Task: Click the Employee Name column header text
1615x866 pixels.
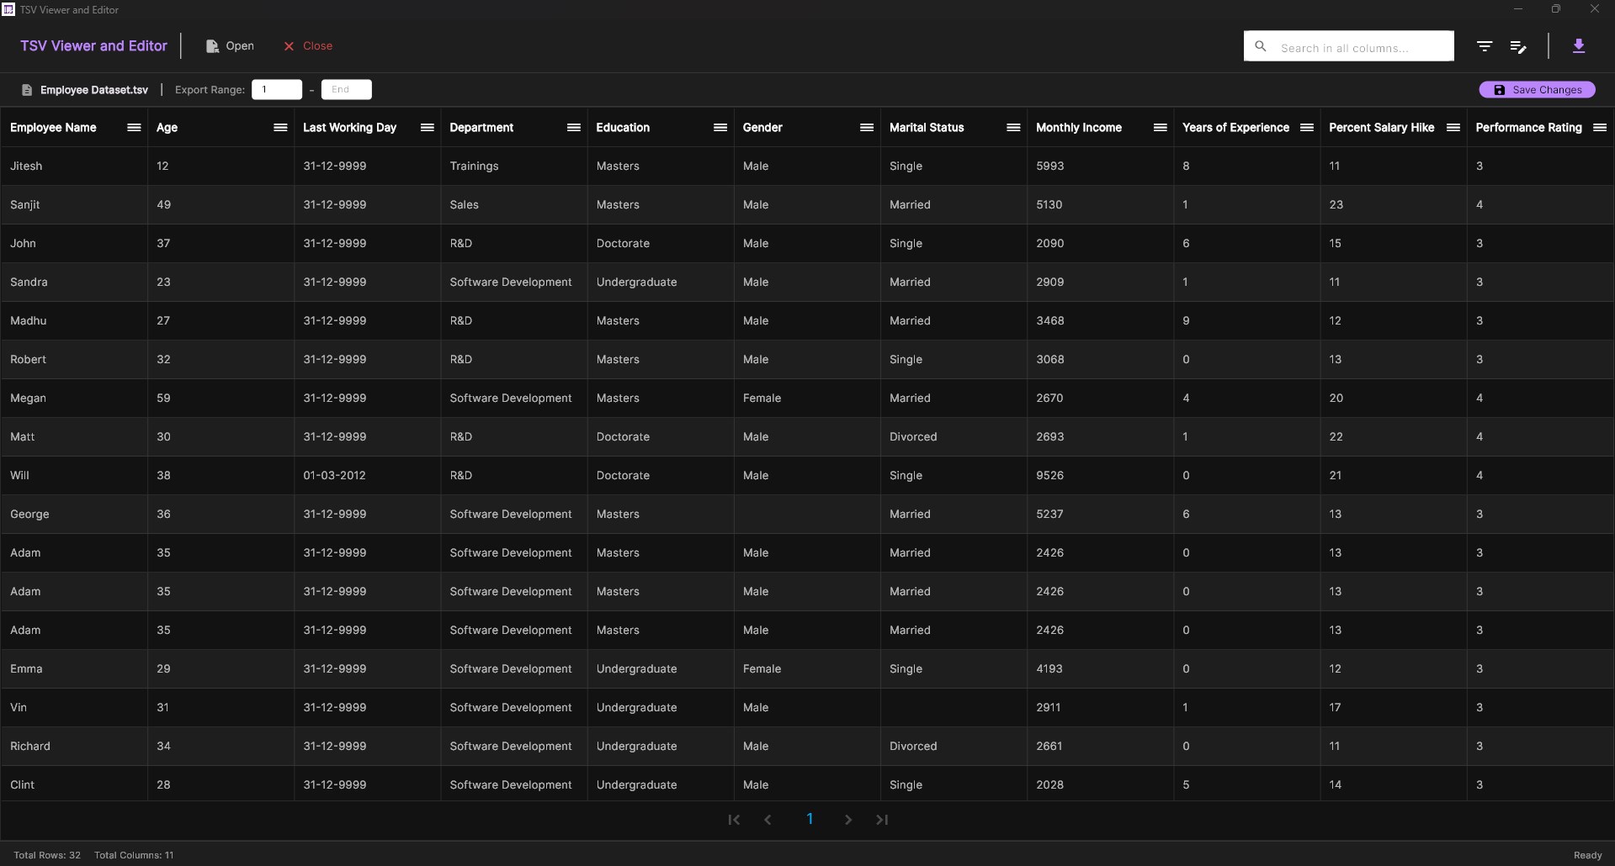Action: coord(53,128)
